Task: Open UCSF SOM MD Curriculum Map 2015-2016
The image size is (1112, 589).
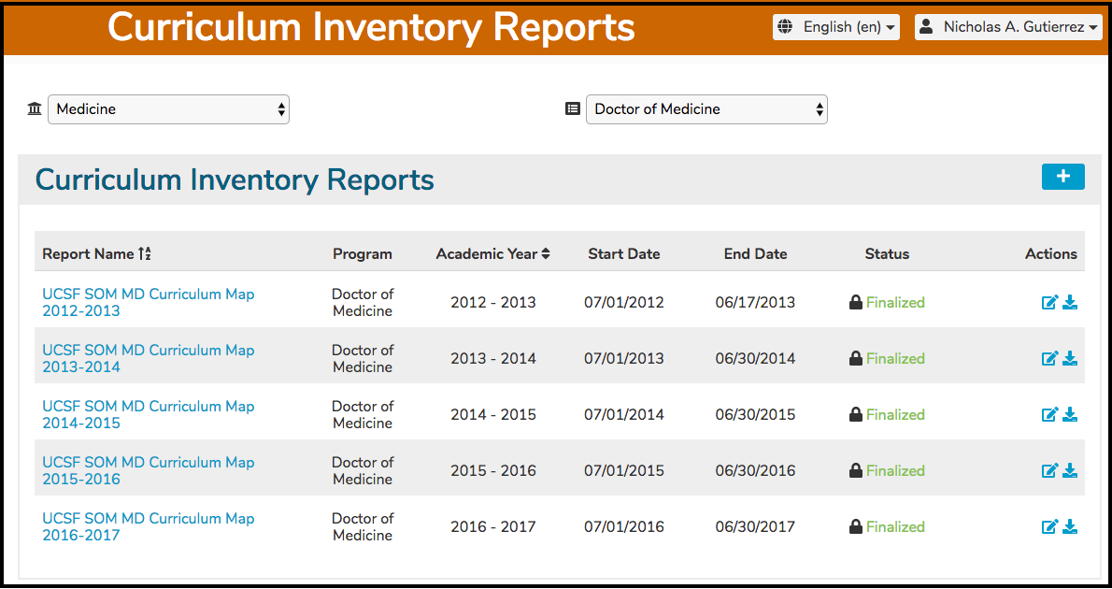Action: [149, 471]
